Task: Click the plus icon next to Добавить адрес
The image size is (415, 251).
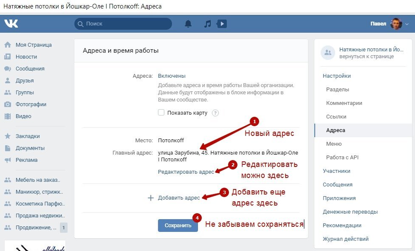Action: tap(150, 197)
